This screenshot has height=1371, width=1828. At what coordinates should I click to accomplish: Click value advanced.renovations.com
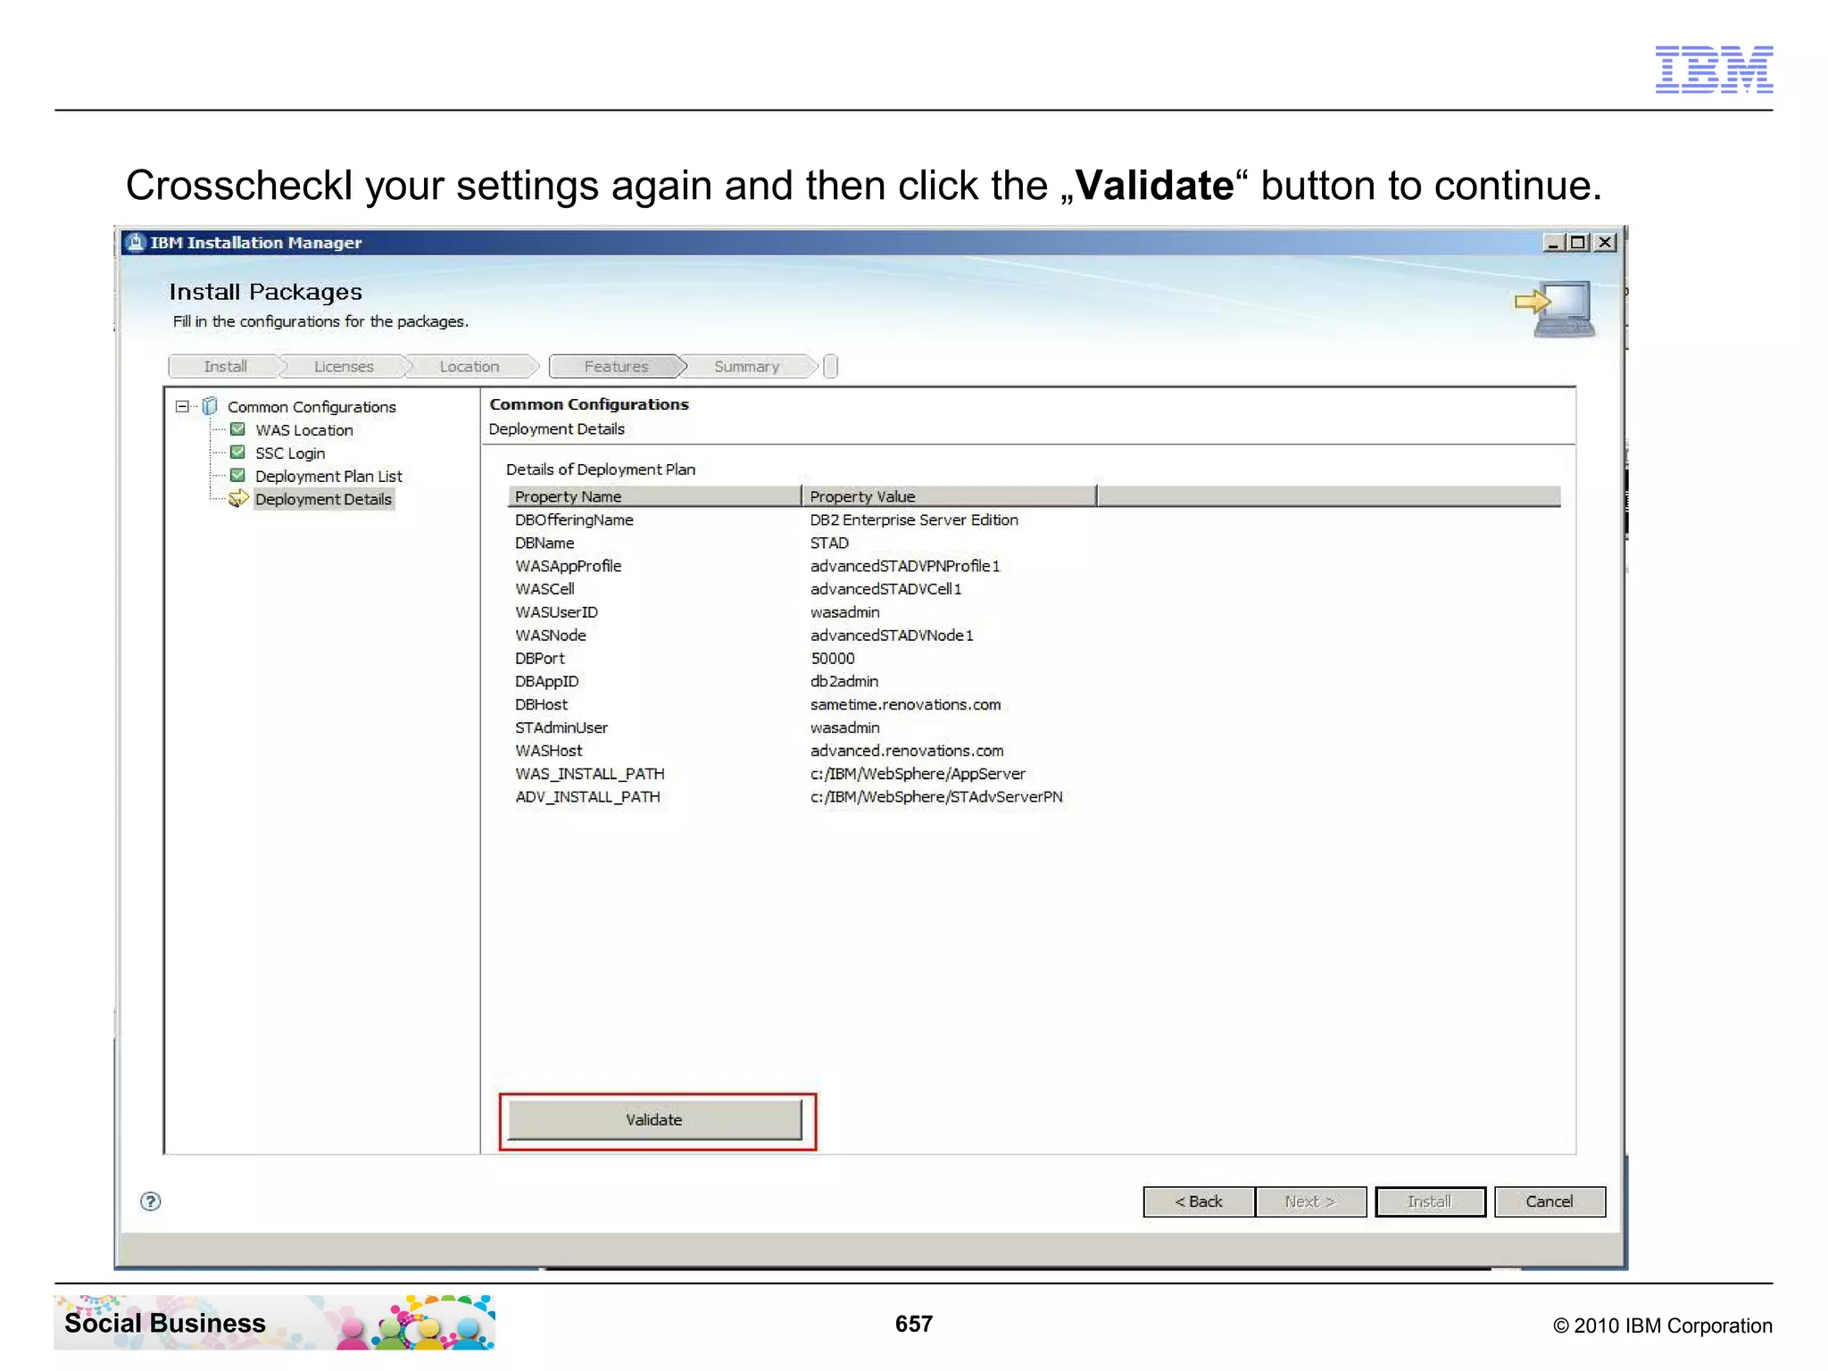[x=907, y=752]
